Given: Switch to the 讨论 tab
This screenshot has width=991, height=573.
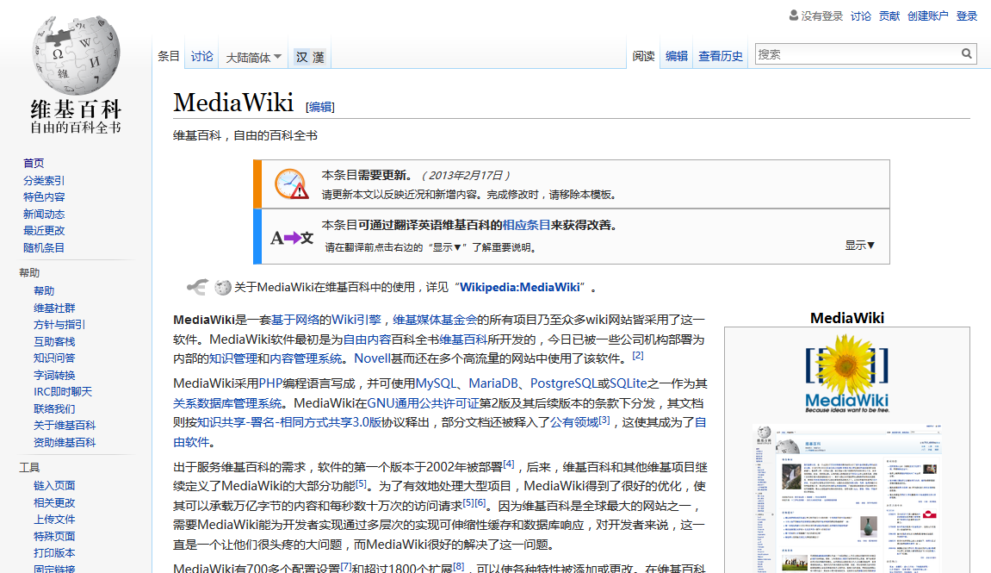Looking at the screenshot, I should pos(202,56).
